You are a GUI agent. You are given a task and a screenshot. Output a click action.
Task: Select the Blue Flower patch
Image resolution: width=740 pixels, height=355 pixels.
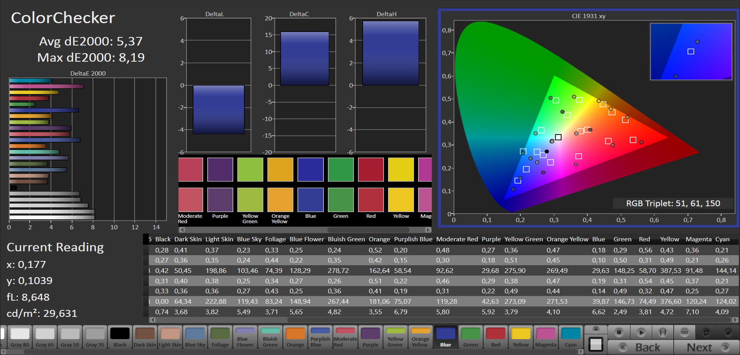pos(245,337)
